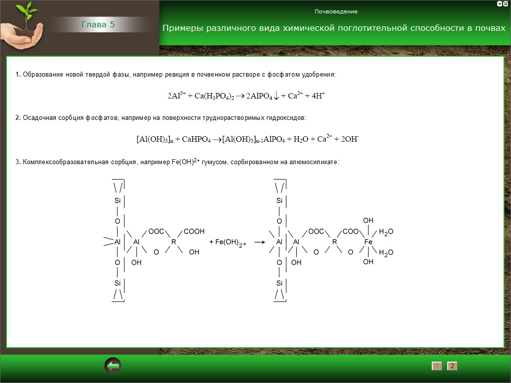
Task: Click the [Al(OH)3]n + CaHPO4 equation
Action: click(248, 140)
